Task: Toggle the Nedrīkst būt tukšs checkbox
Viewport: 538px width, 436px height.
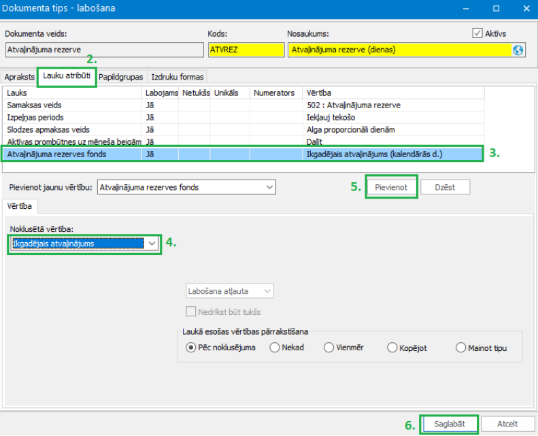Action: pyautogui.click(x=190, y=312)
